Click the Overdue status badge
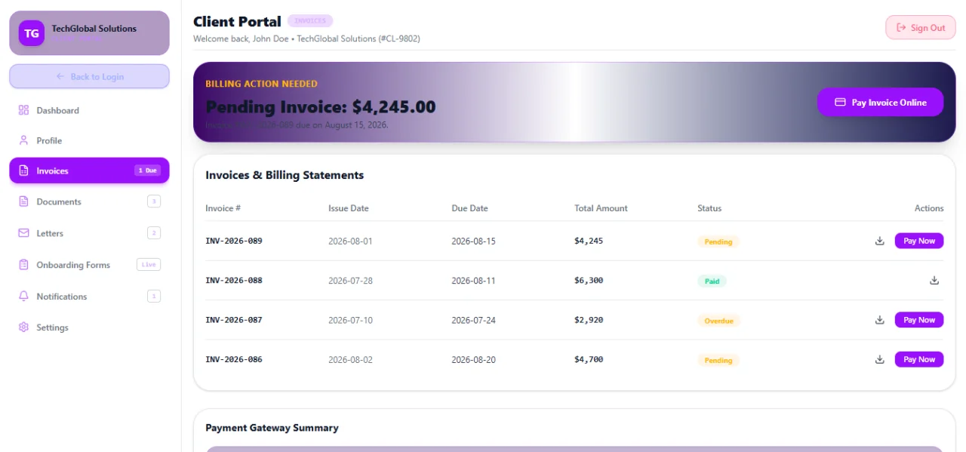 (719, 321)
